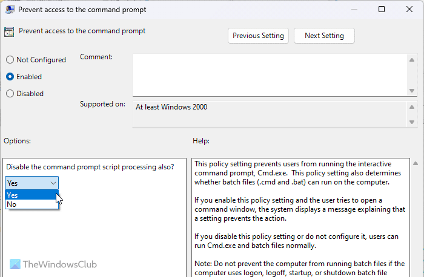The width and height of the screenshot is (424, 277).
Task: Select the Enabled radio button
Action: tap(10, 77)
